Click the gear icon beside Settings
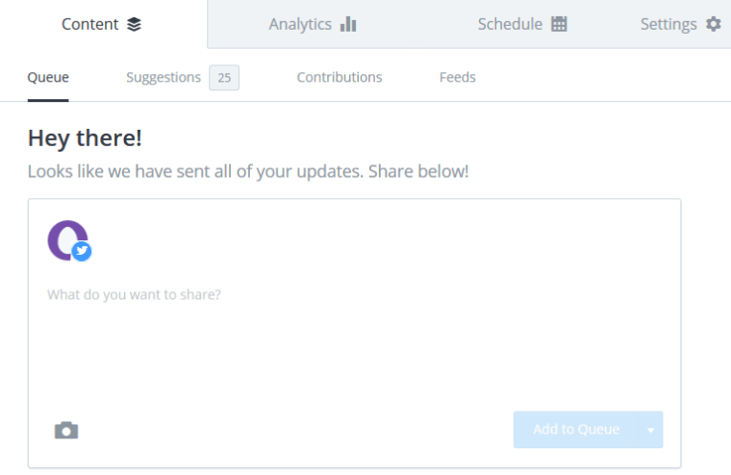Image resolution: width=731 pixels, height=475 pixels. pos(713,24)
